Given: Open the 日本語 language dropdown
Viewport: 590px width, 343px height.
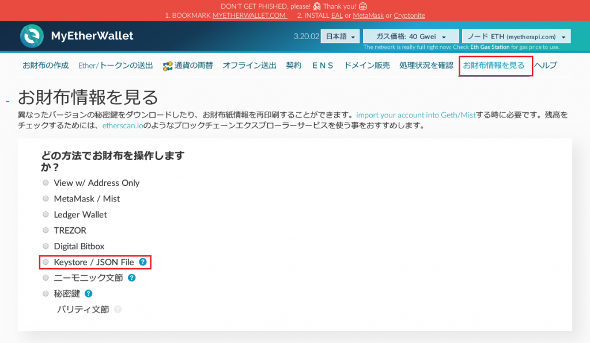Looking at the screenshot, I should 340,36.
